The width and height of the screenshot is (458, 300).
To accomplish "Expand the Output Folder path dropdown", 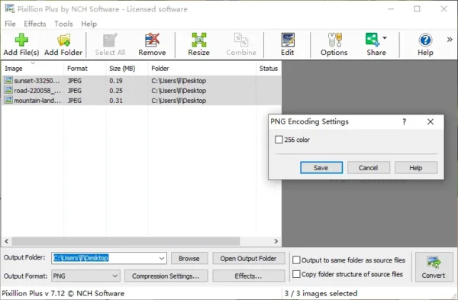I will (162, 258).
